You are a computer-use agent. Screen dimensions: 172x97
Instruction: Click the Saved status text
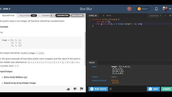pyautogui.click(x=109, y=16)
